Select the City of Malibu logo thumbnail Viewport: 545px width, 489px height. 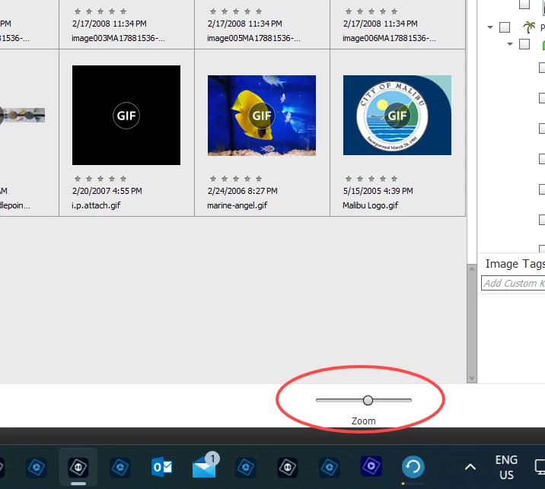(397, 116)
